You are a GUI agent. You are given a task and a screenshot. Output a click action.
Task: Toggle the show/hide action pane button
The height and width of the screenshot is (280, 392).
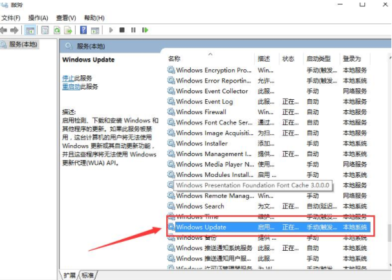[x=96, y=30]
